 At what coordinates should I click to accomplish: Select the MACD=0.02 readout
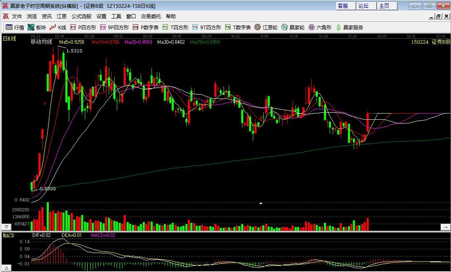click(x=103, y=235)
